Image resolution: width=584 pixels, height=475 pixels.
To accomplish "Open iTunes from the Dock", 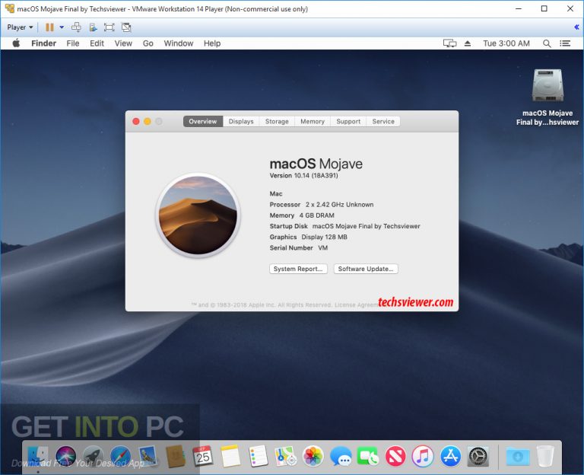I will click(423, 456).
